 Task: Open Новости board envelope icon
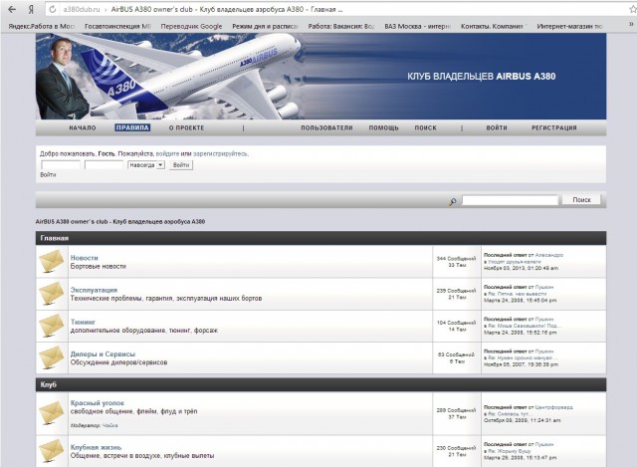pyautogui.click(x=52, y=261)
